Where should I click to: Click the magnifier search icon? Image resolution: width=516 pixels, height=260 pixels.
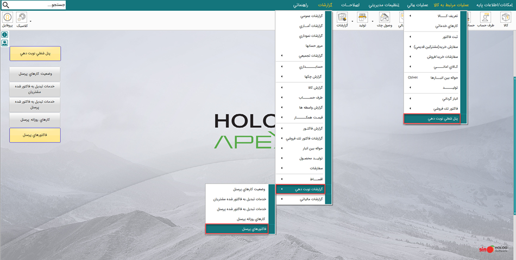[x=5, y=5]
